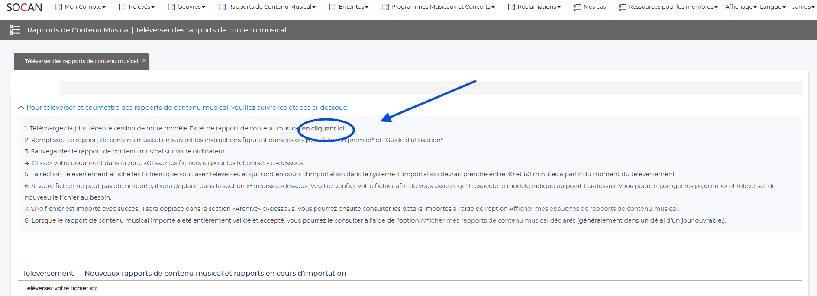
Task: Open Programmes Musicaux et Concerts menu
Action: [x=442, y=7]
